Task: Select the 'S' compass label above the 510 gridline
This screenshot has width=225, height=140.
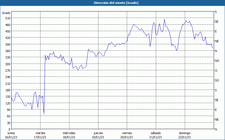Action: pos(216,12)
